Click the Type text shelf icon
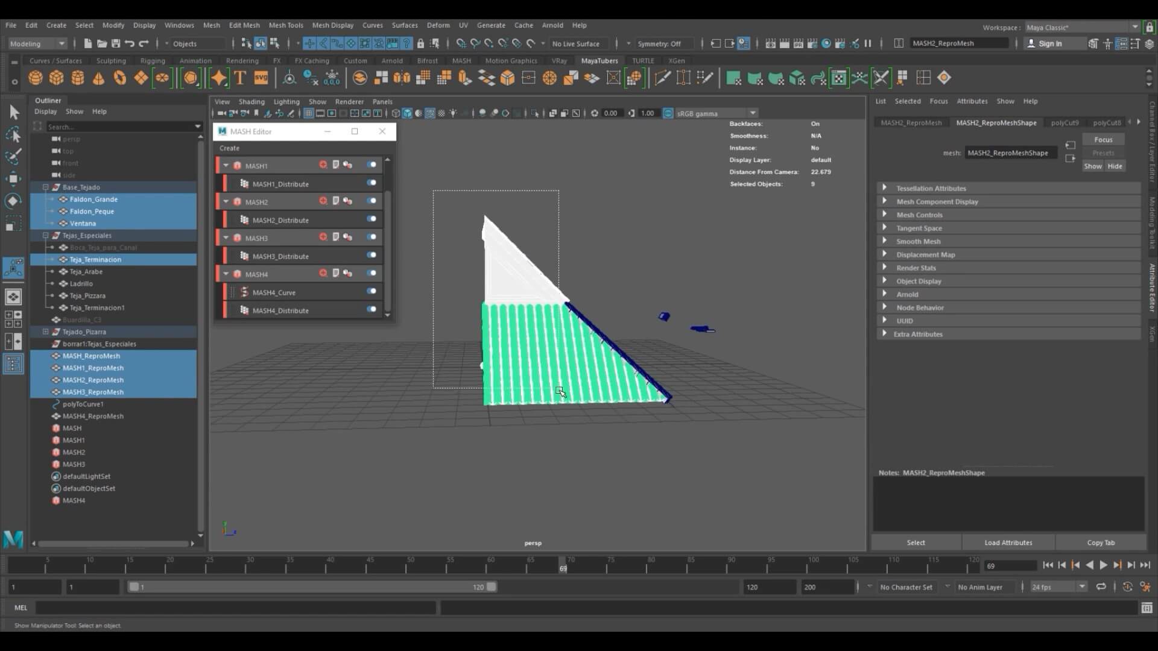 click(240, 78)
